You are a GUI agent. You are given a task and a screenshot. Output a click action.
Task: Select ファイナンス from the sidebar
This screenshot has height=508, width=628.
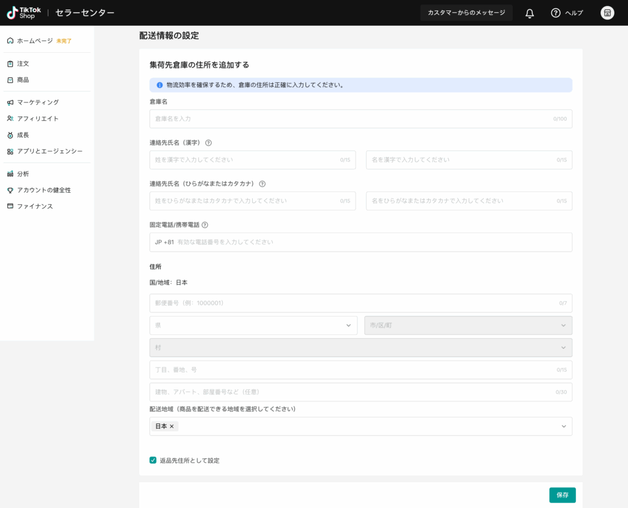(35, 206)
